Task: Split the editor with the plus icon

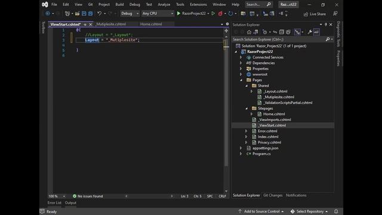Action: pos(226,30)
